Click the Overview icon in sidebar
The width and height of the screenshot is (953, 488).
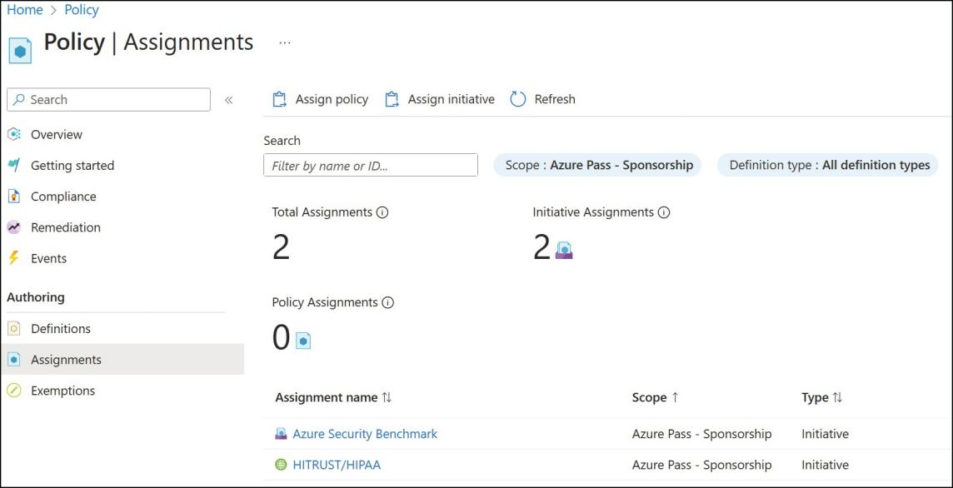tap(14, 134)
